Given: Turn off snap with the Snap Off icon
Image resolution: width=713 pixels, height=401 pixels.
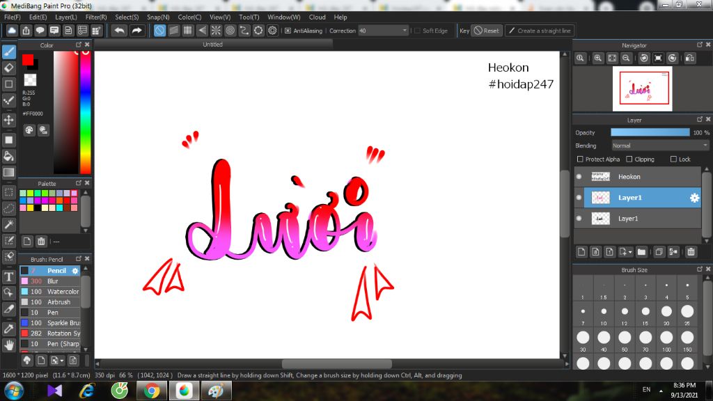Looking at the screenshot, I should (159, 31).
